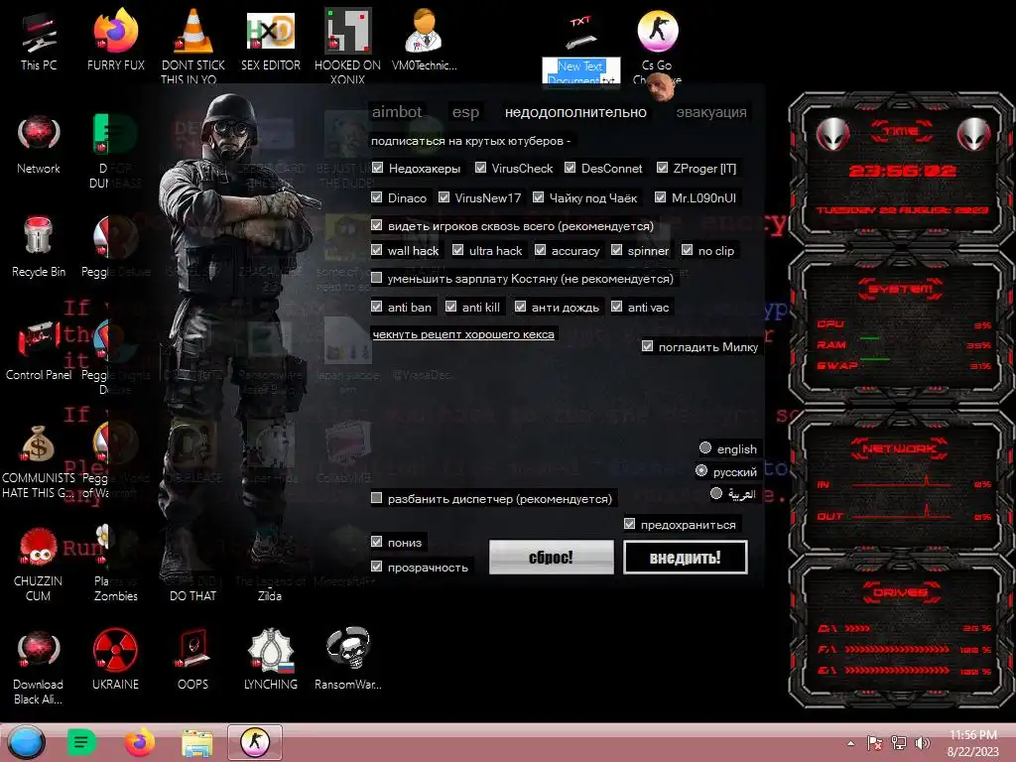The height and width of the screenshot is (762, 1016).
Task: Open the LYNCHING desktop icon
Action: point(270,660)
